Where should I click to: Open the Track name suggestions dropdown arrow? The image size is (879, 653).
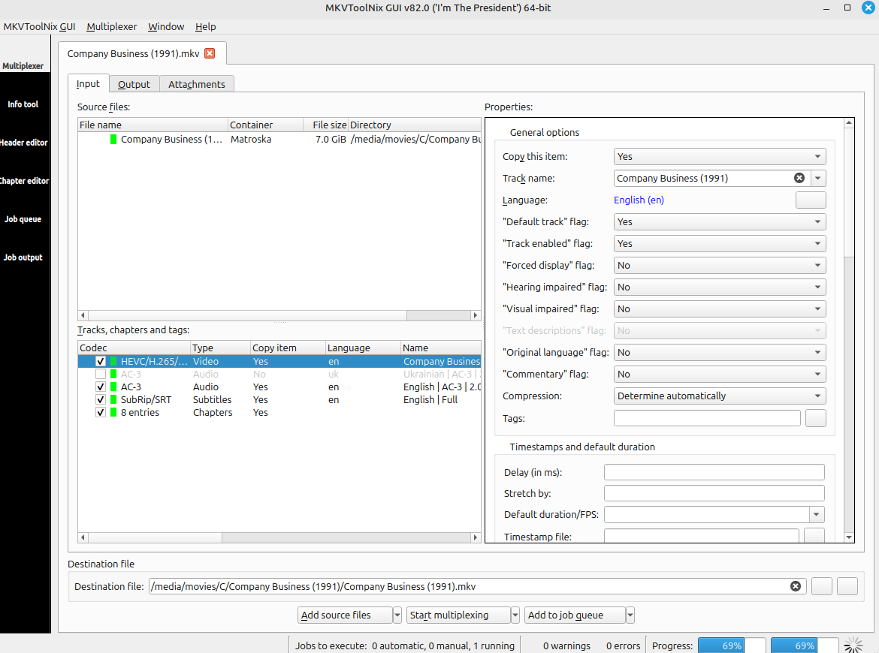818,178
